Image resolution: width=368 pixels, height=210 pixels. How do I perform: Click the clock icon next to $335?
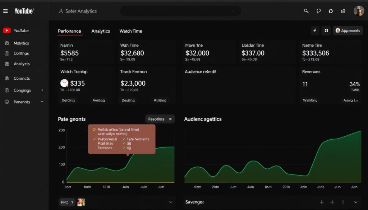pyautogui.click(x=64, y=83)
